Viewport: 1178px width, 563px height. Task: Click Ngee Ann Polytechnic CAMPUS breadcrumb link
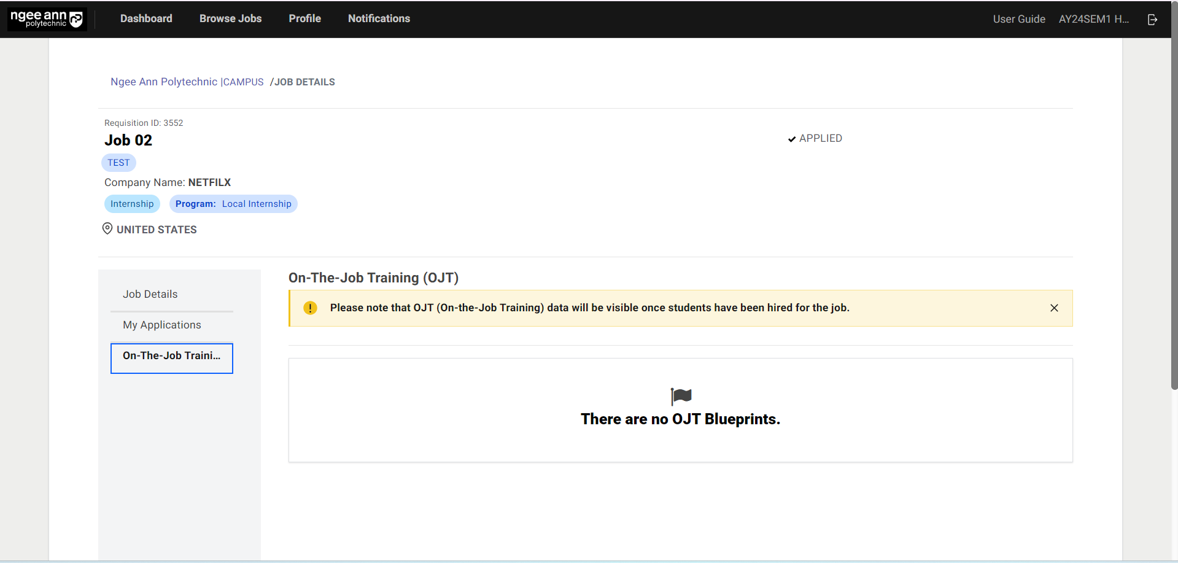click(187, 82)
